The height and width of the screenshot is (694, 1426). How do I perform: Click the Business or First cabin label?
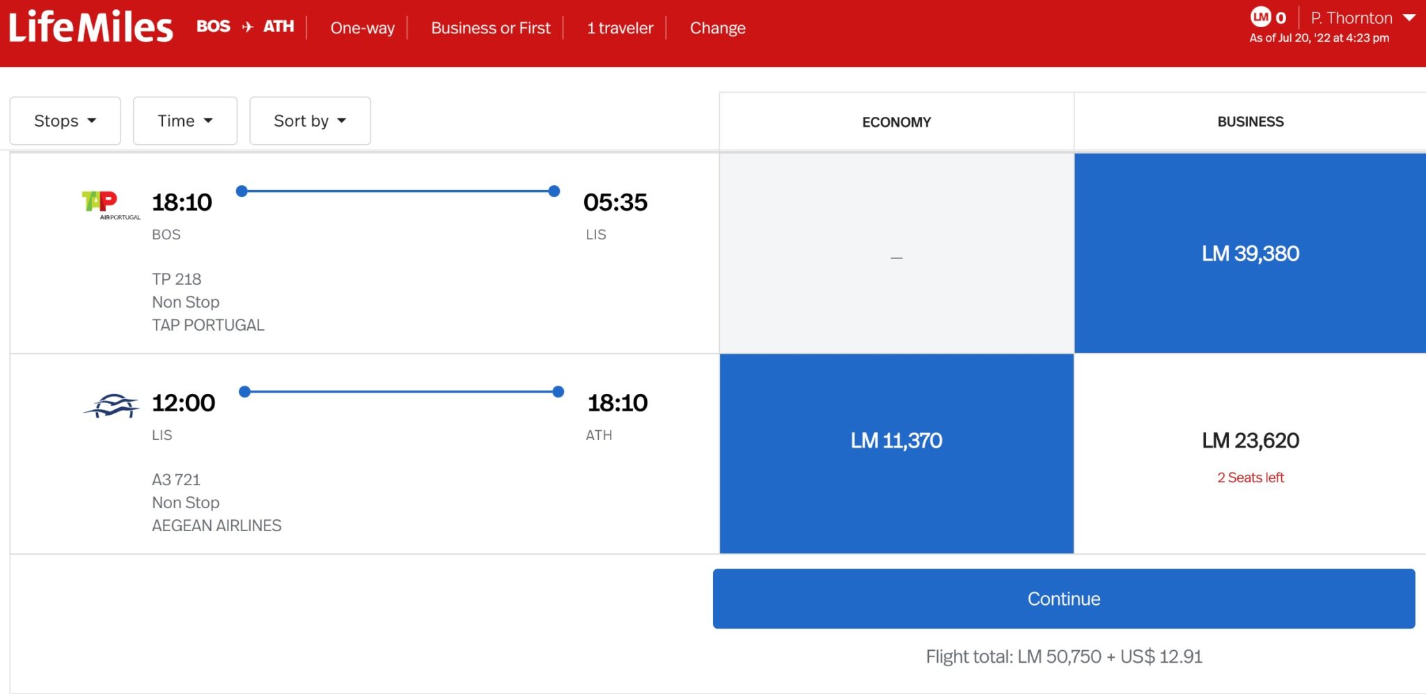(x=491, y=27)
